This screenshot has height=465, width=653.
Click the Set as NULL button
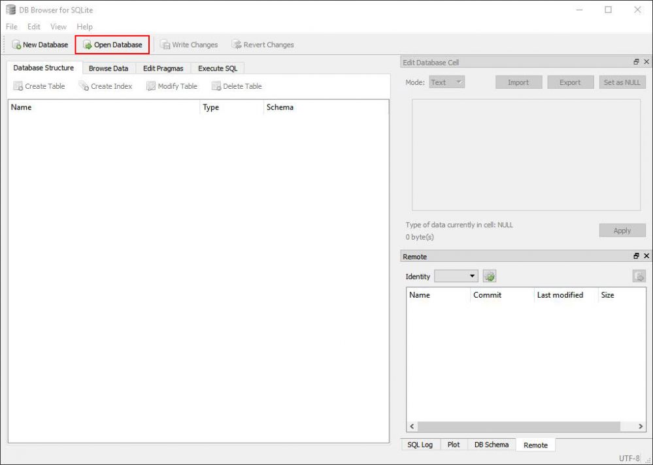pos(622,82)
